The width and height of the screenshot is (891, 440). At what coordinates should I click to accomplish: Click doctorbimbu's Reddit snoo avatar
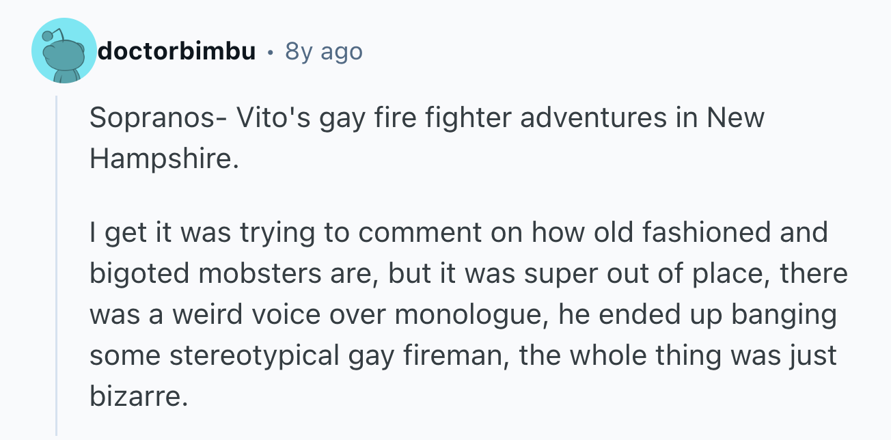click(x=64, y=52)
